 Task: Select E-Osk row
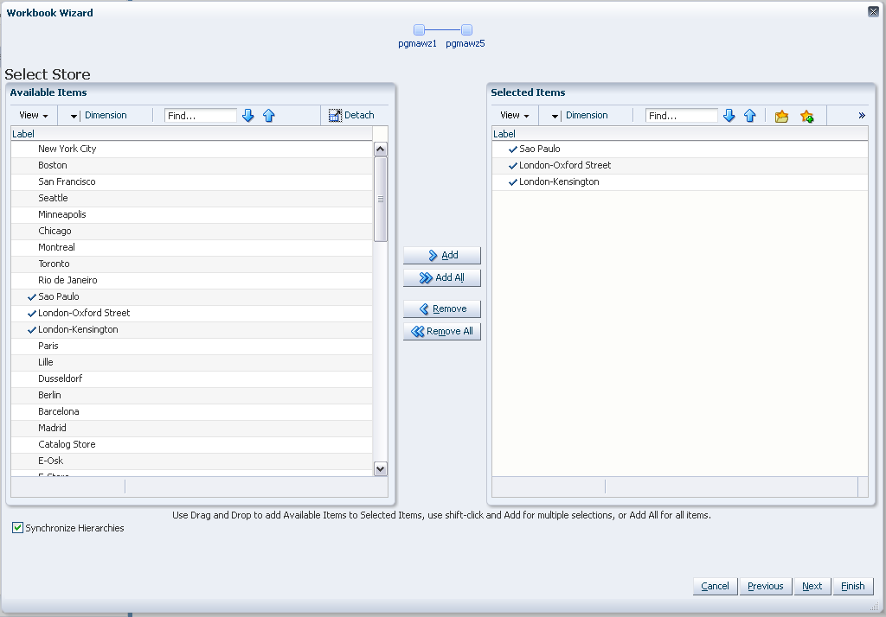[x=191, y=460]
